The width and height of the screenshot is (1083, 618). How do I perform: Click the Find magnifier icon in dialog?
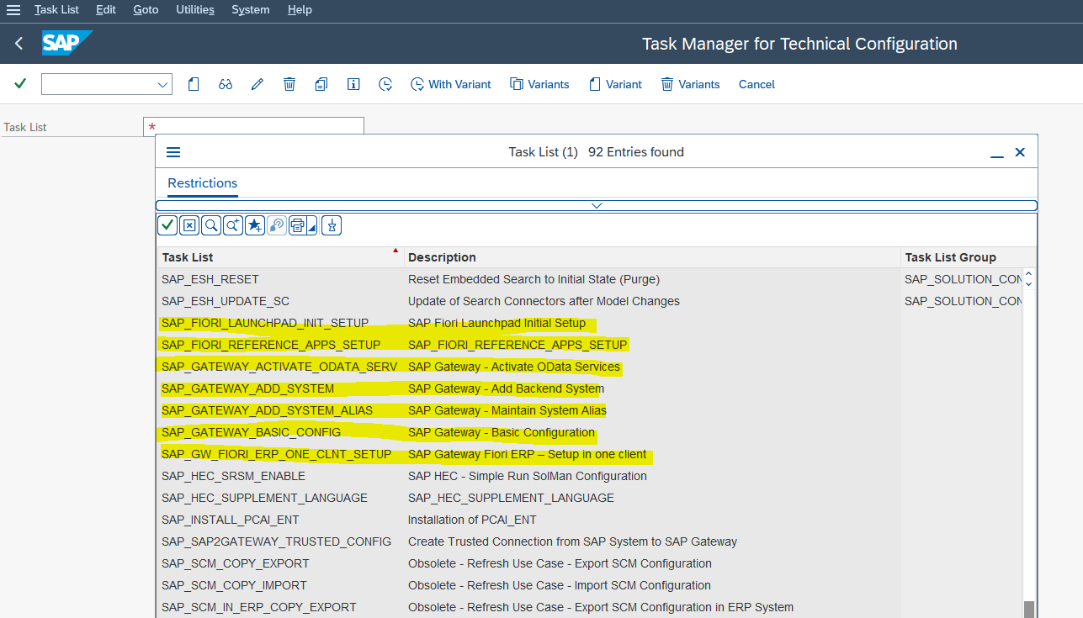point(211,225)
